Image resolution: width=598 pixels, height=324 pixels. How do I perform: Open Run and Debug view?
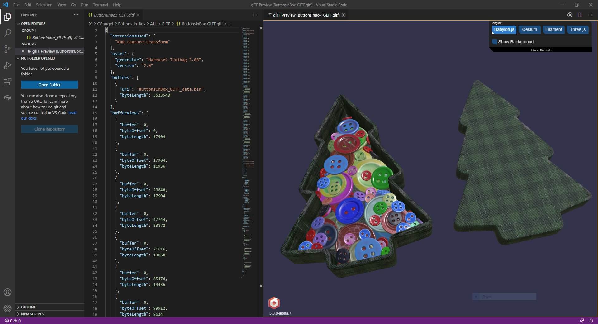click(x=7, y=65)
